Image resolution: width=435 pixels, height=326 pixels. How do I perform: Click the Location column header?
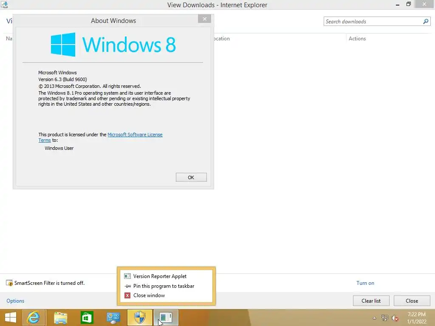tap(221, 39)
